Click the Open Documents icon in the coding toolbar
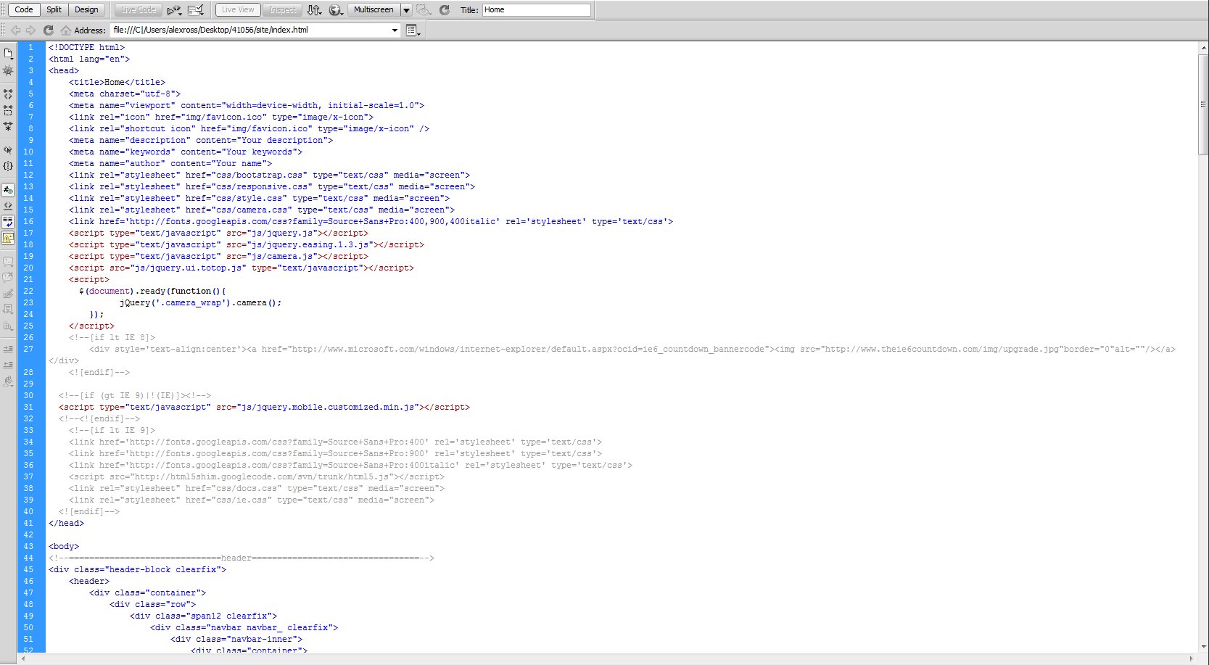The height and width of the screenshot is (665, 1209). (8, 54)
